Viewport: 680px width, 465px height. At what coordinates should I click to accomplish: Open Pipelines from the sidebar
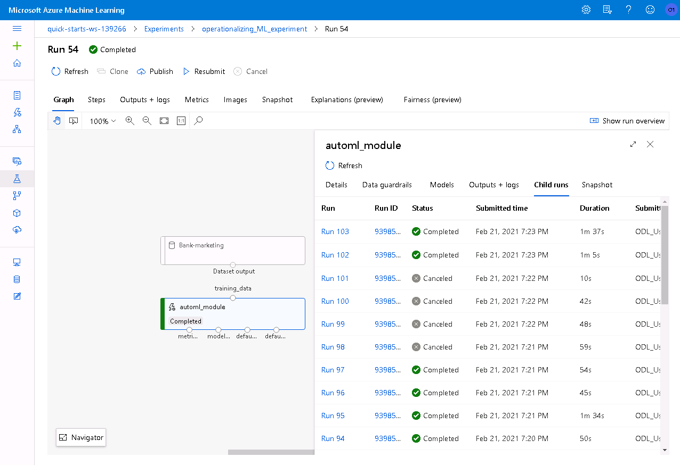17,196
